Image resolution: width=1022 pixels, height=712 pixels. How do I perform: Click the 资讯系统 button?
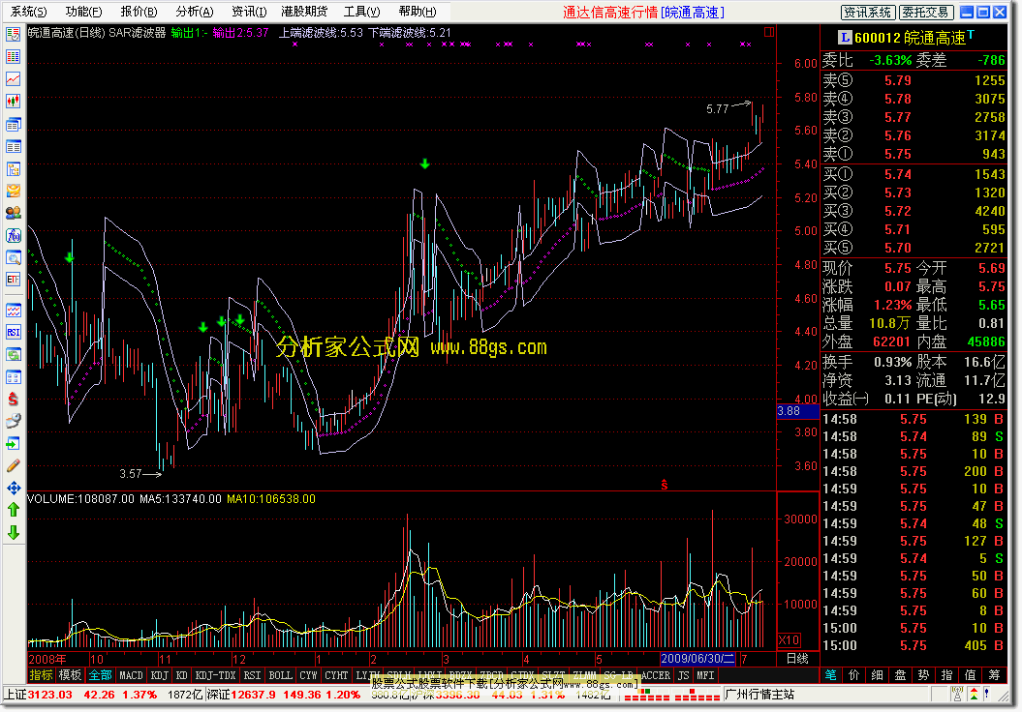pyautogui.click(x=867, y=12)
